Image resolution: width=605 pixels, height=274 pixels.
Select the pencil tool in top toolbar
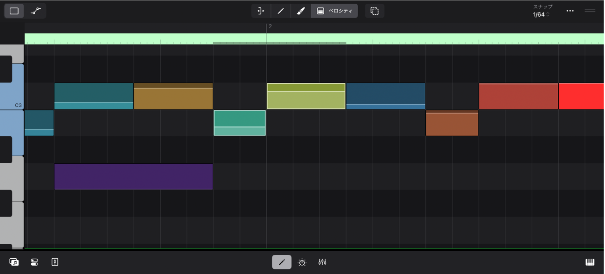[x=281, y=11]
